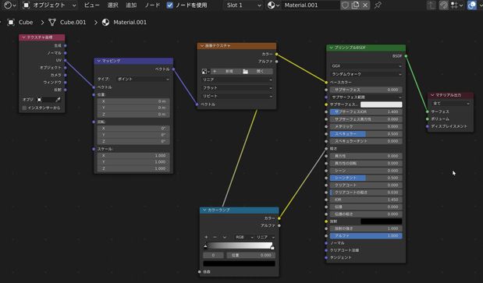
Task: Open the Linear interpolation dropdown in Image Texture
Action: (x=237, y=80)
